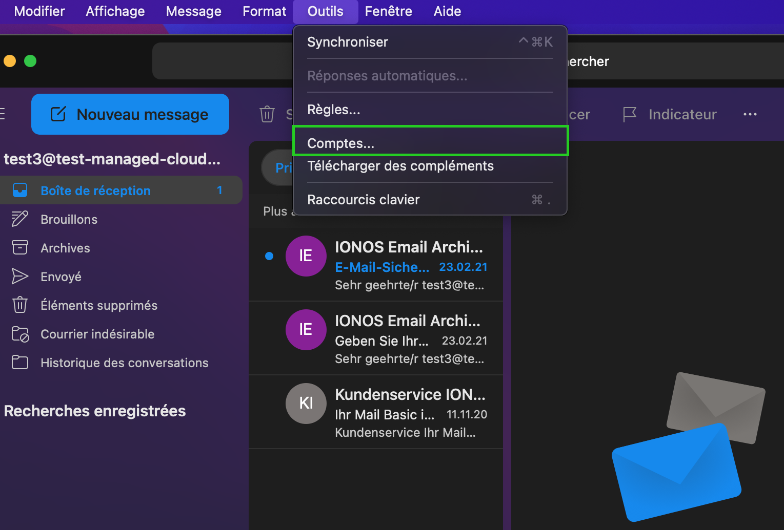Click the gray KI sender avatar

pos(306,404)
